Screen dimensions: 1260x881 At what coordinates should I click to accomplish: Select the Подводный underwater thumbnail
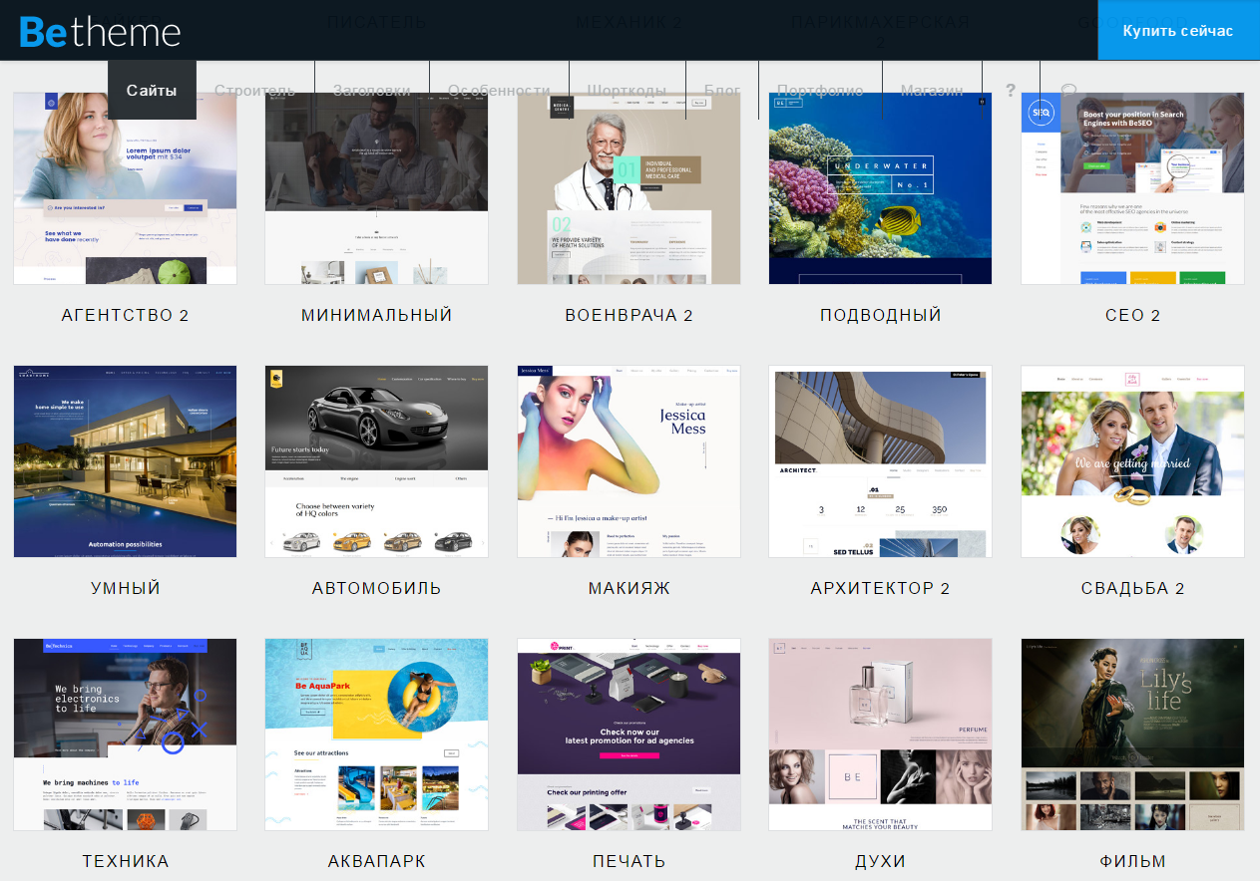pos(880,188)
